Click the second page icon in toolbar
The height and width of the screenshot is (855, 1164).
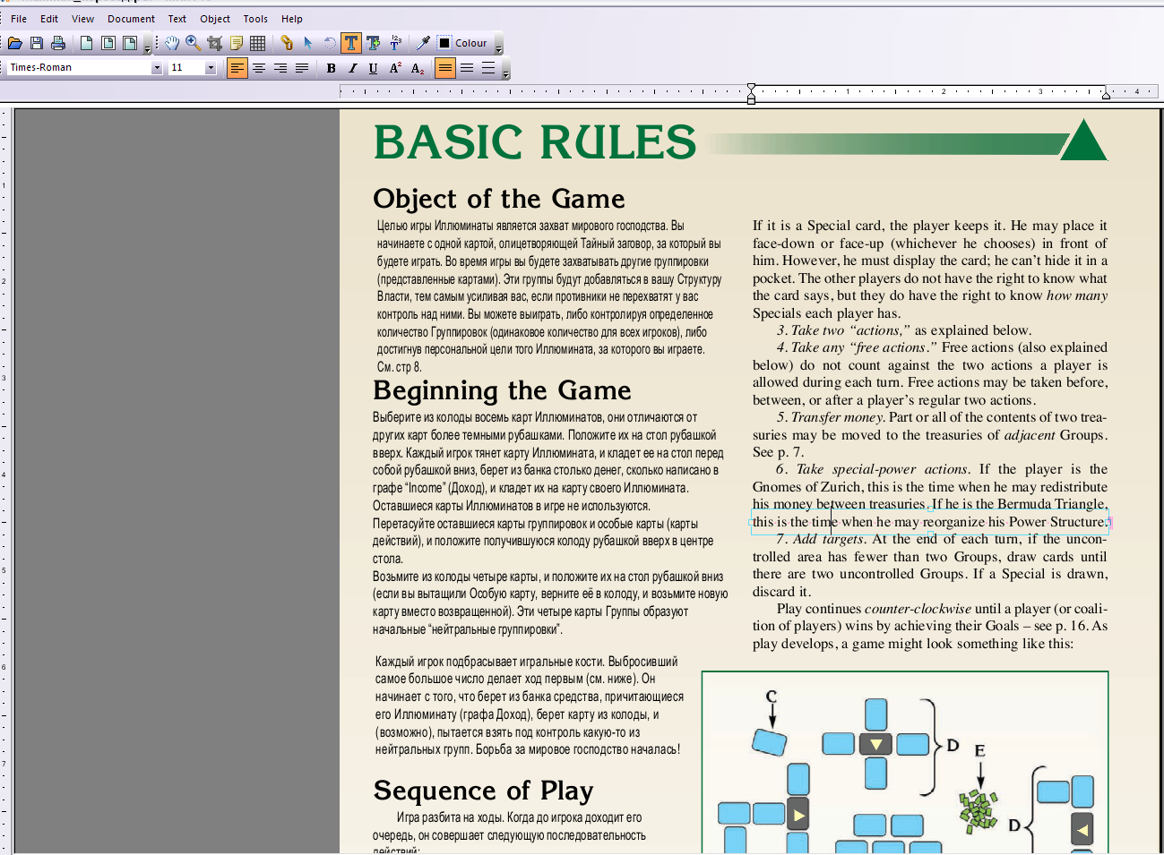(x=108, y=43)
